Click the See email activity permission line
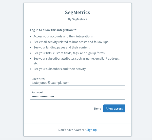This screenshot has width=152, height=140. click(x=71, y=42)
